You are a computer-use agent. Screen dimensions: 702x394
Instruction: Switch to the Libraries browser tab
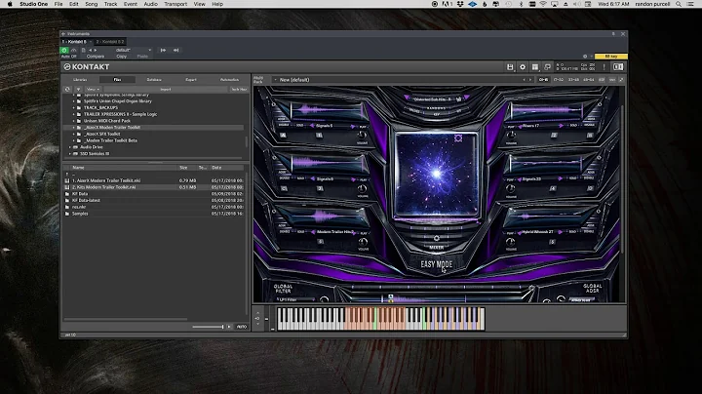80,80
